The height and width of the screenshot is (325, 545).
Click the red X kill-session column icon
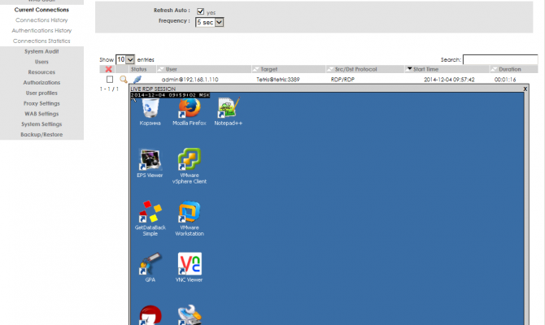click(108, 69)
